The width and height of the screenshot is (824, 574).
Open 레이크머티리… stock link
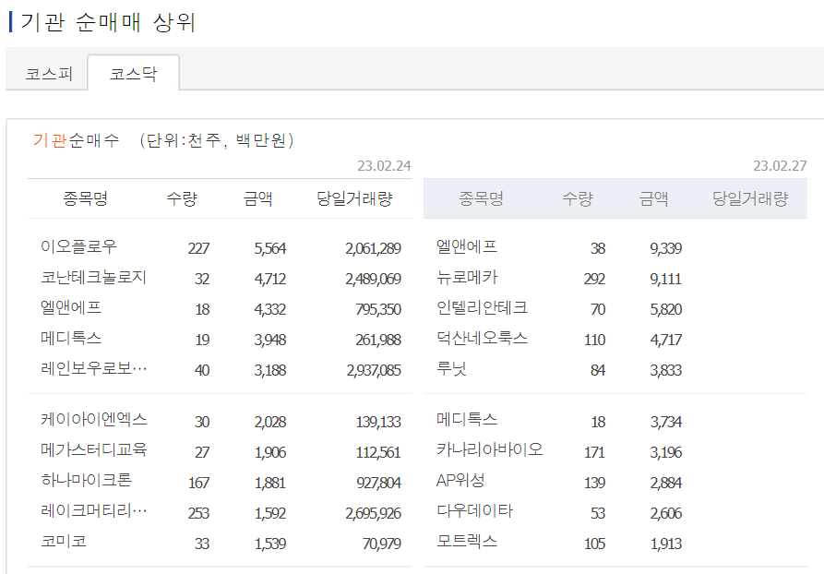click(x=93, y=511)
